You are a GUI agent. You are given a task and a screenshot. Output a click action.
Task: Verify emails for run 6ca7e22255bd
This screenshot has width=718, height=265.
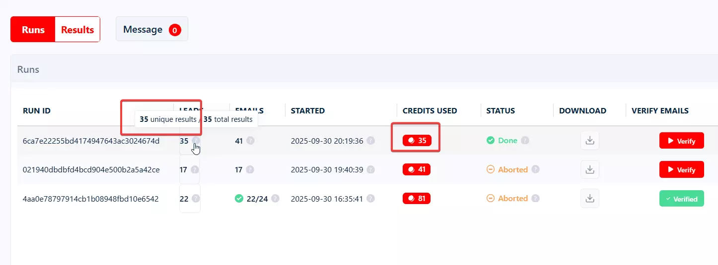[x=681, y=141]
